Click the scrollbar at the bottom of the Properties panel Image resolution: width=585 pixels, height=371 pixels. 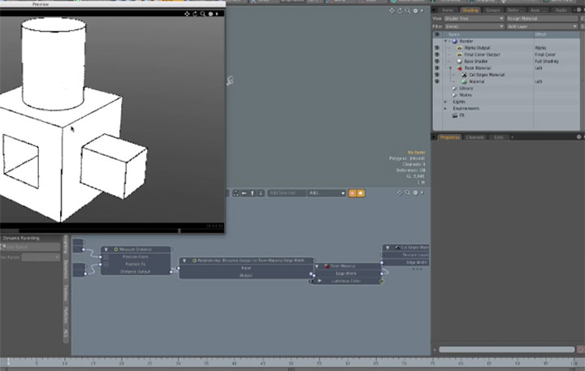[x=507, y=349]
